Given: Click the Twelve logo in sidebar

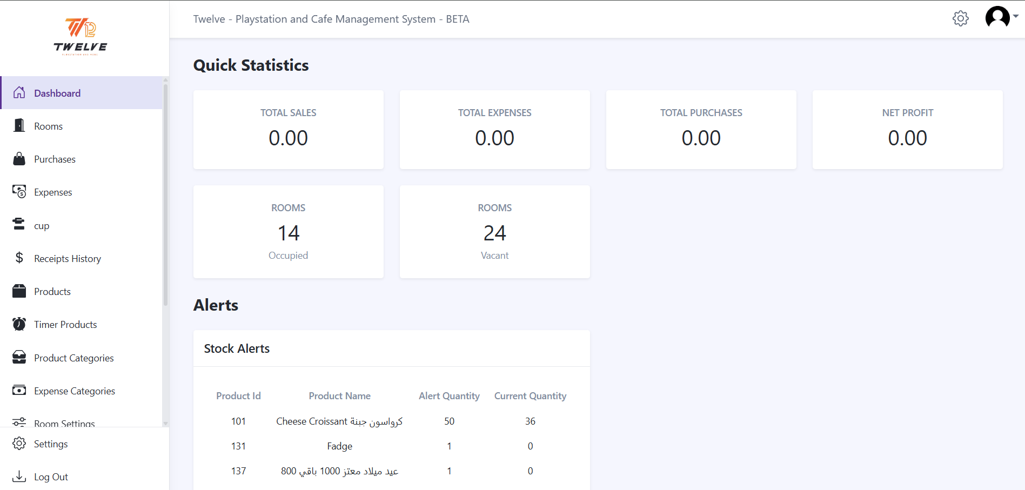Looking at the screenshot, I should 81,36.
